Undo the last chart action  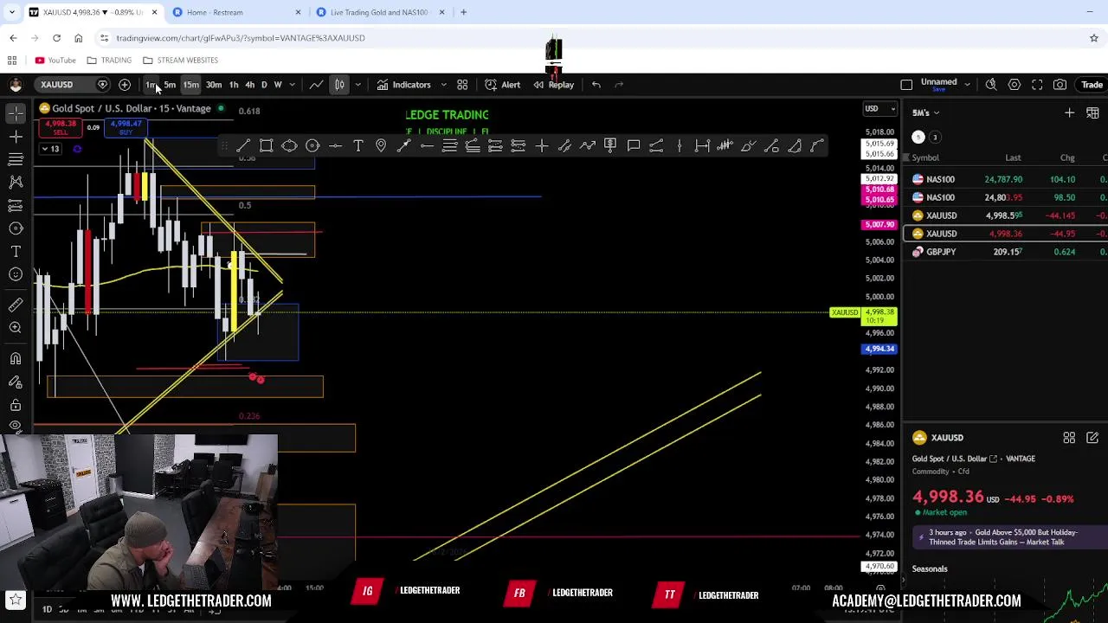pos(596,85)
